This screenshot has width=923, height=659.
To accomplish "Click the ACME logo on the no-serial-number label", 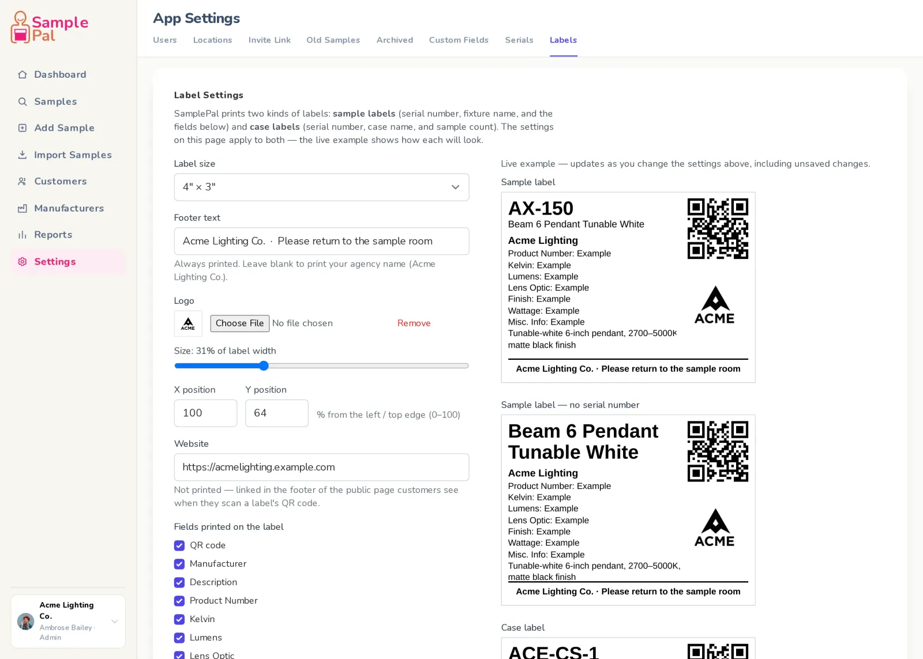I will 715,528.
